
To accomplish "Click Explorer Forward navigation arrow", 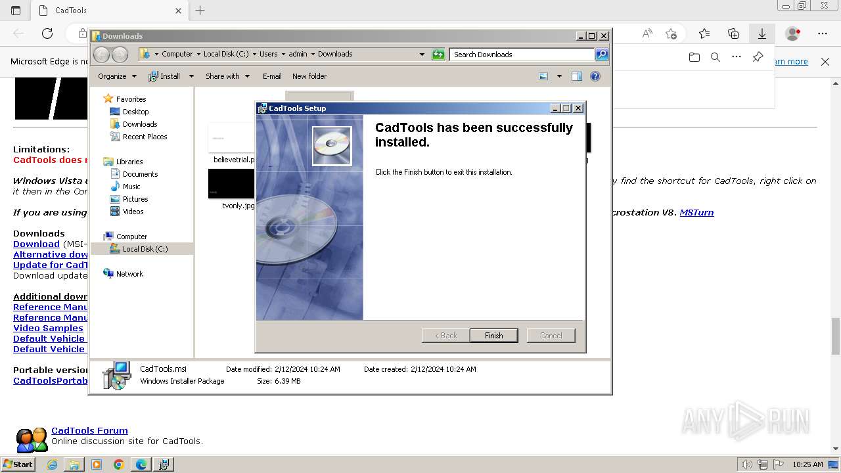I will [120, 55].
